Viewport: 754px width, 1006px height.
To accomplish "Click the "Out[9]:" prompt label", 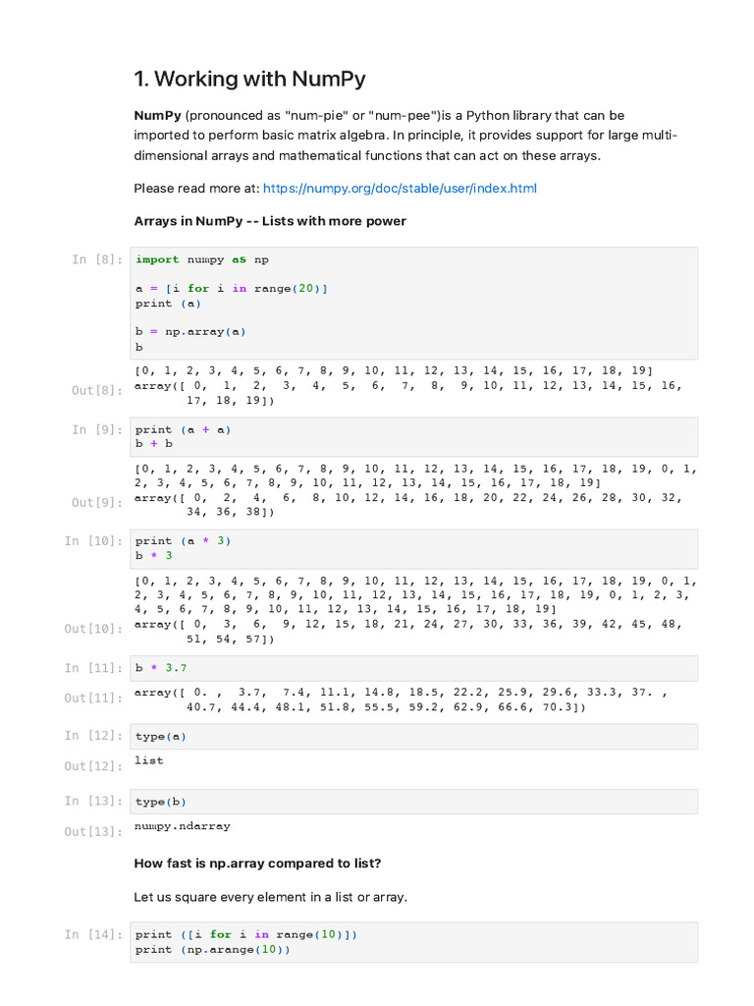I will 97,502.
